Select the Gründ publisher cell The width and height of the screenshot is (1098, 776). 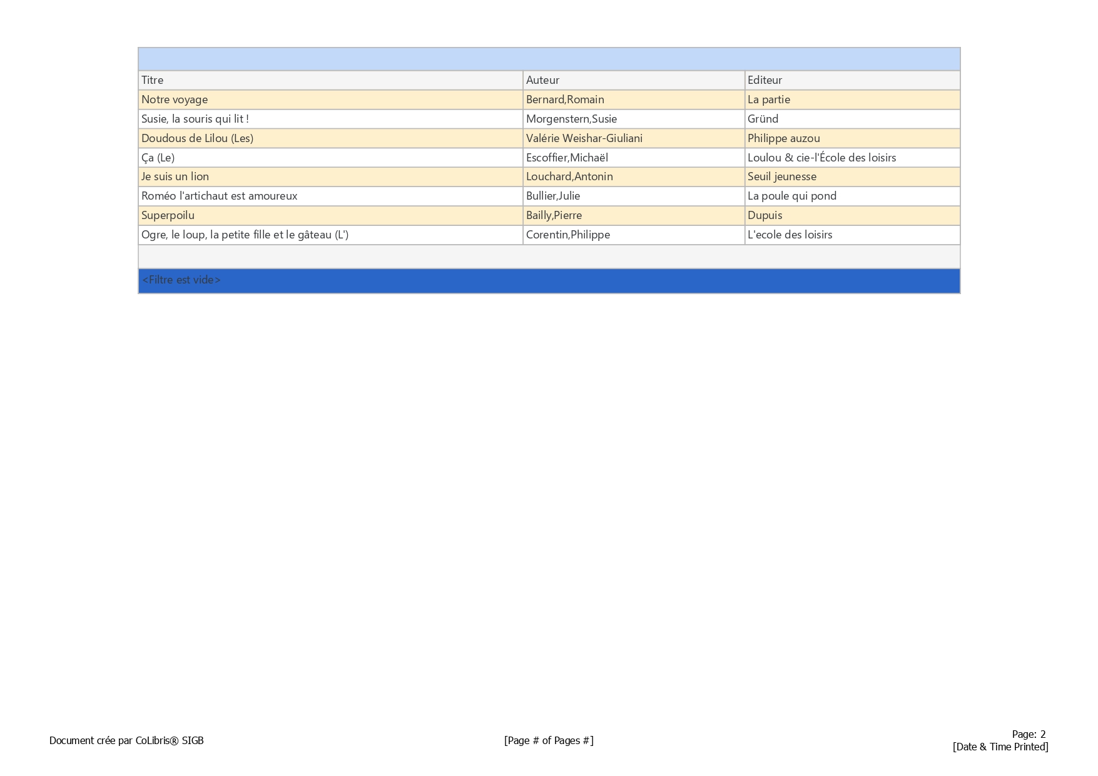pos(852,119)
